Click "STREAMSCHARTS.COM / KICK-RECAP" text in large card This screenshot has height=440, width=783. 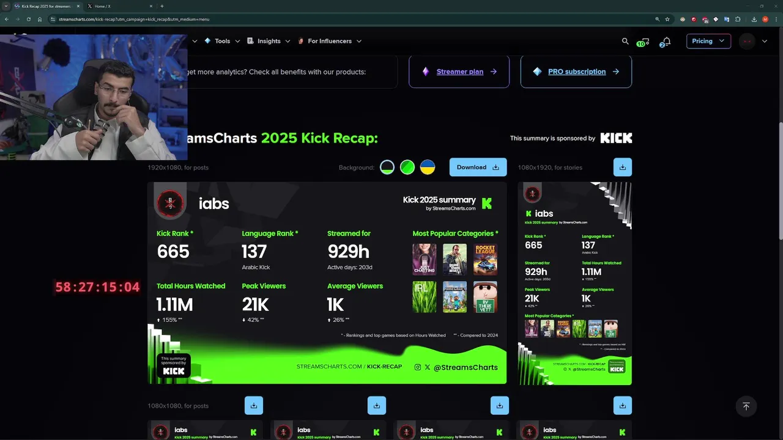tap(349, 367)
